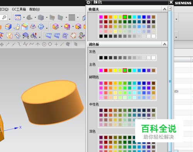Pick the magenta swatch in 主色 row
Viewport: 193px width, 152px height.
[101, 70]
